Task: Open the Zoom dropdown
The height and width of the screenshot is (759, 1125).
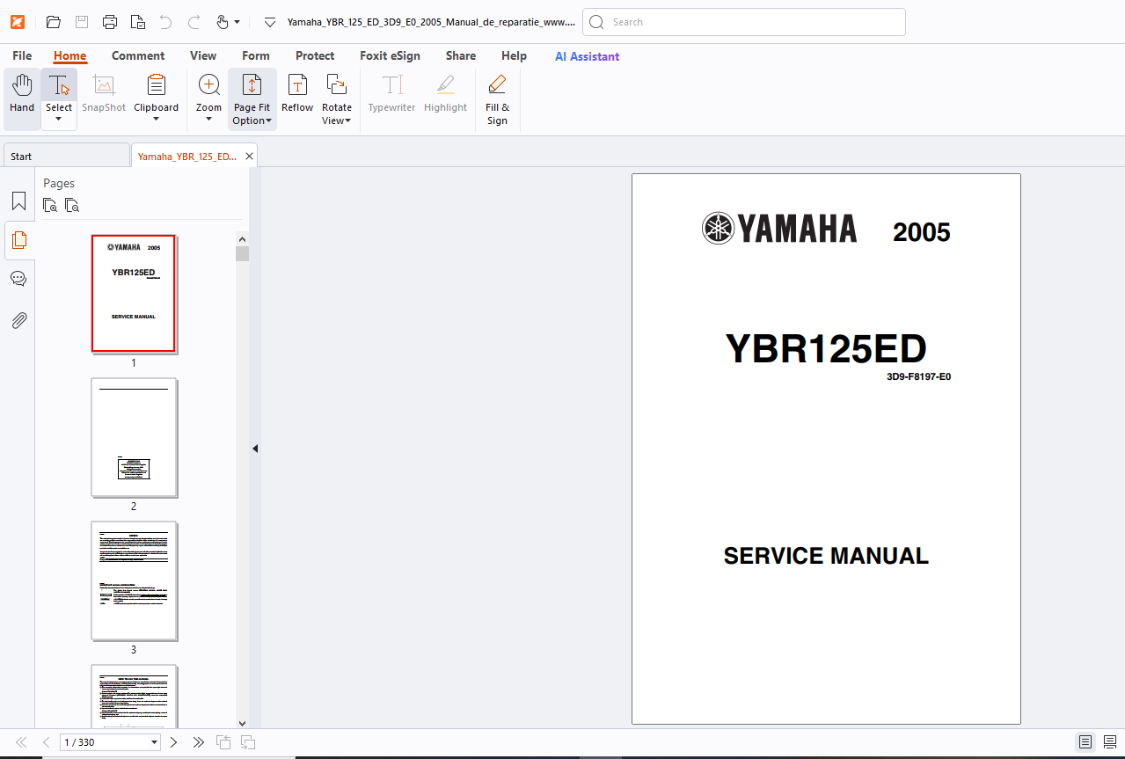Action: point(208,120)
